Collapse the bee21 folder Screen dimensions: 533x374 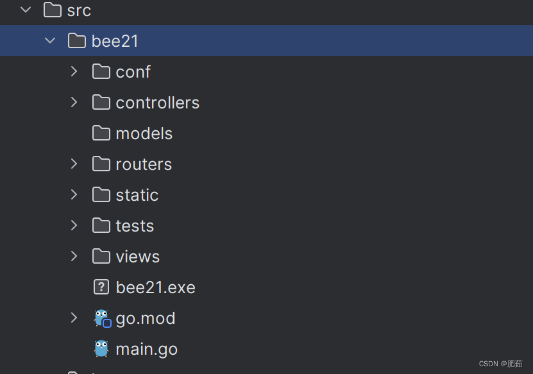pyautogui.click(x=50, y=40)
